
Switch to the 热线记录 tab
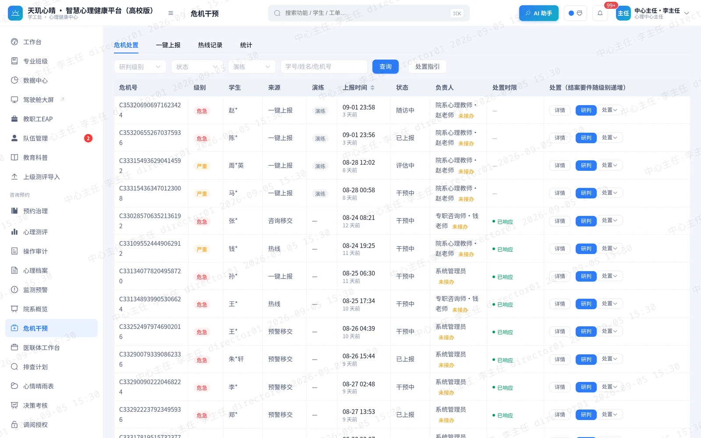coord(210,45)
